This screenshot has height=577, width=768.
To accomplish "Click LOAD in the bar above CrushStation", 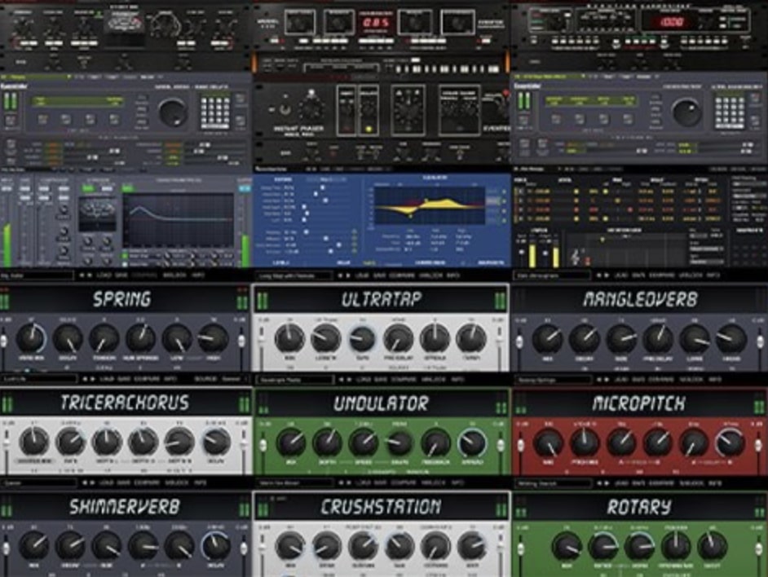I will pyautogui.click(x=365, y=483).
